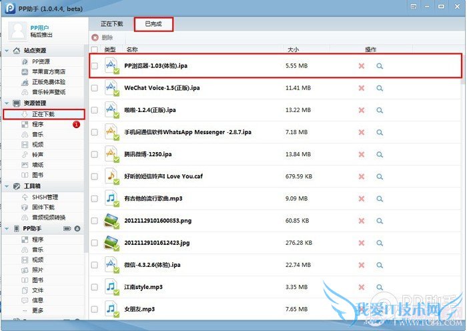Click the battery icon beside PP助手 device

pyautogui.click(x=67, y=228)
